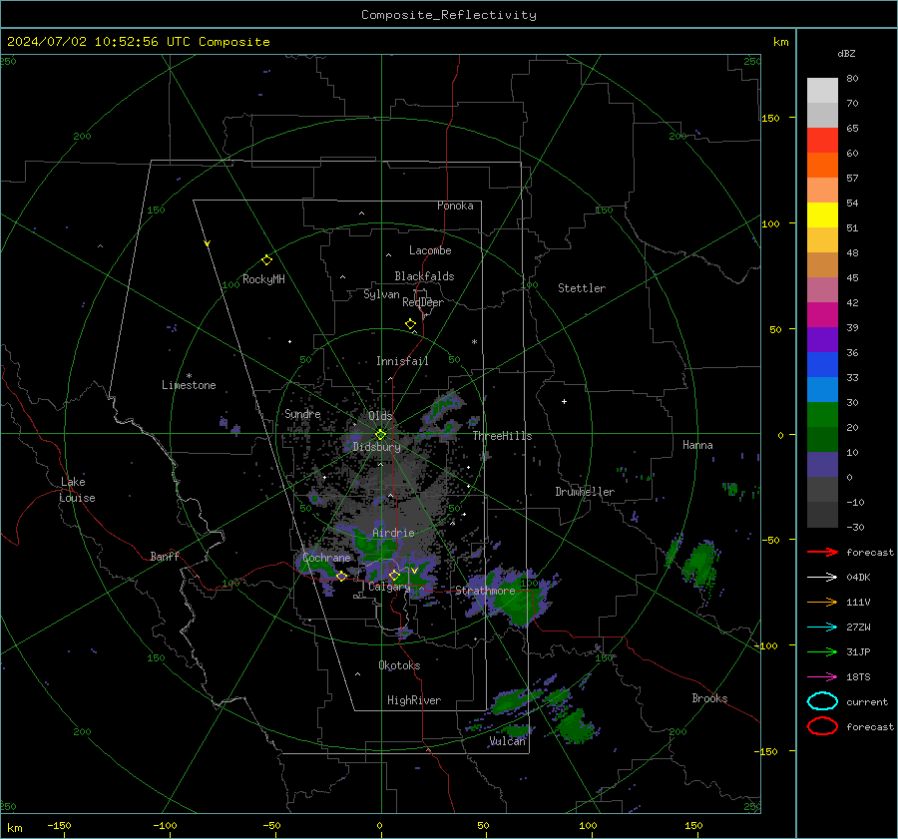Click the Blackfalds city label
The height and width of the screenshot is (839, 898).
(x=424, y=276)
